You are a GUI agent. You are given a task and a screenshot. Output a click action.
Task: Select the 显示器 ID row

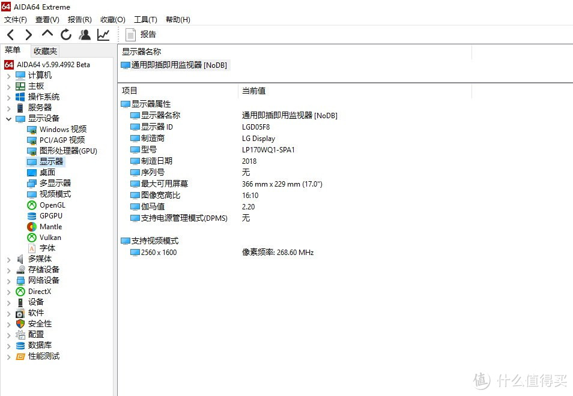click(200, 127)
